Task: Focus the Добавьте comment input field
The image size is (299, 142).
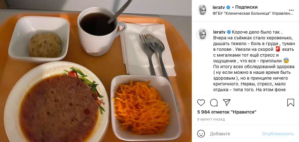Action: tap(235, 134)
